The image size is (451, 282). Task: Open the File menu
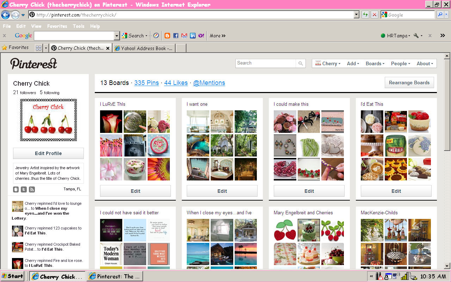pos(7,26)
